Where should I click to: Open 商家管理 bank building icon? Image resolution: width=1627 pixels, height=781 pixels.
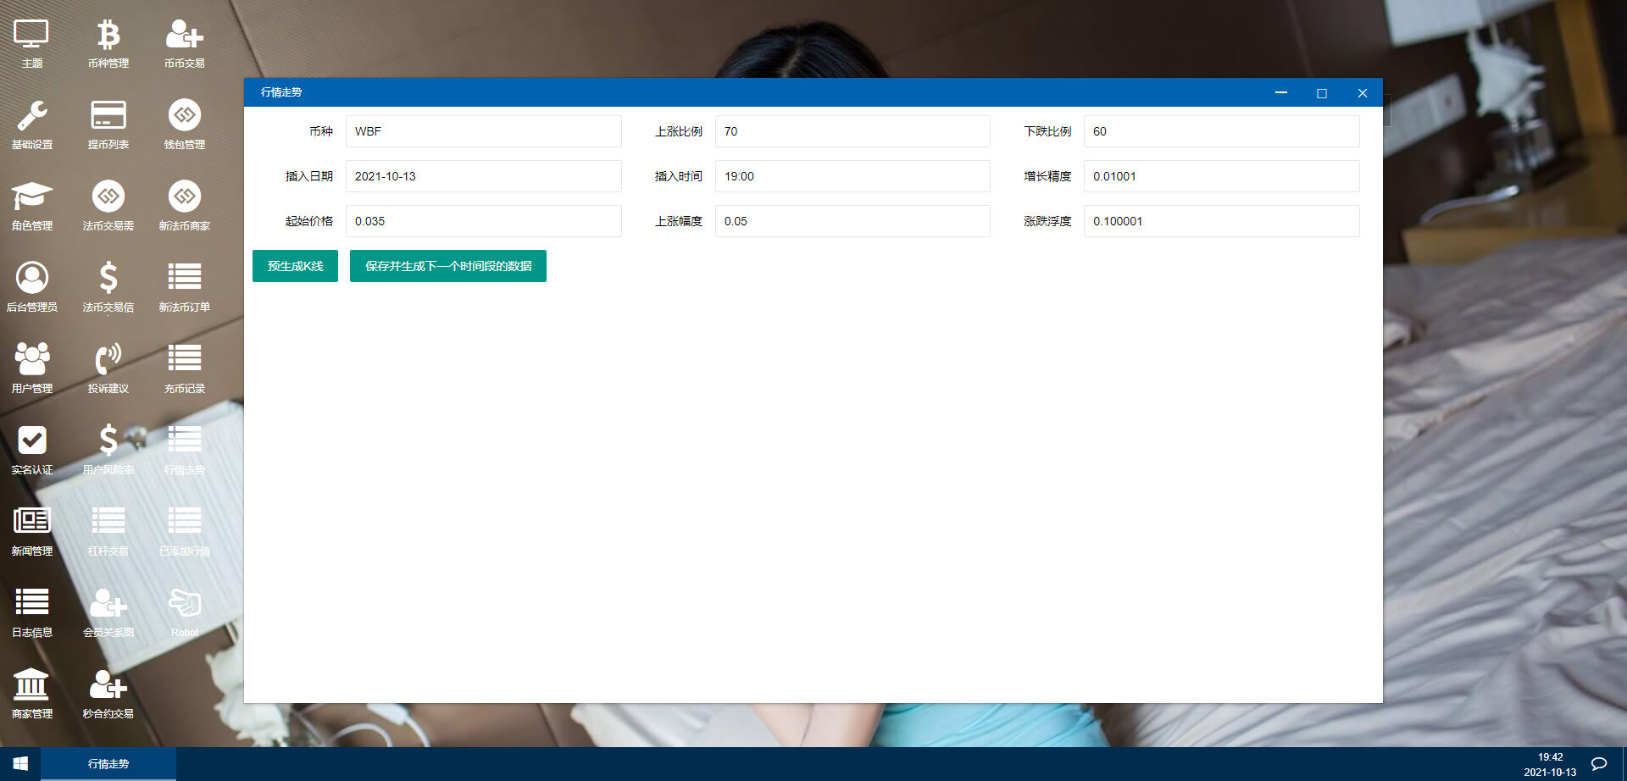pos(31,695)
